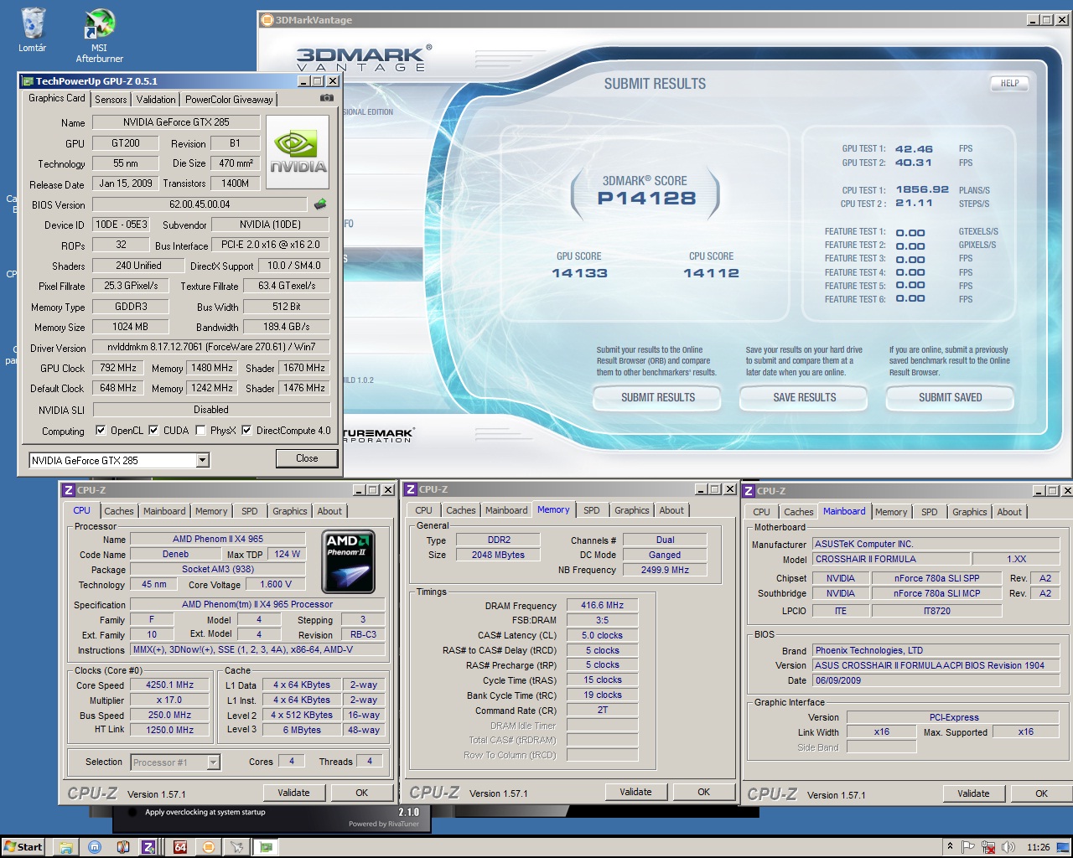The width and height of the screenshot is (1073, 858).
Task: Click the Apply overclocking at system startup text
Action: pos(205,812)
